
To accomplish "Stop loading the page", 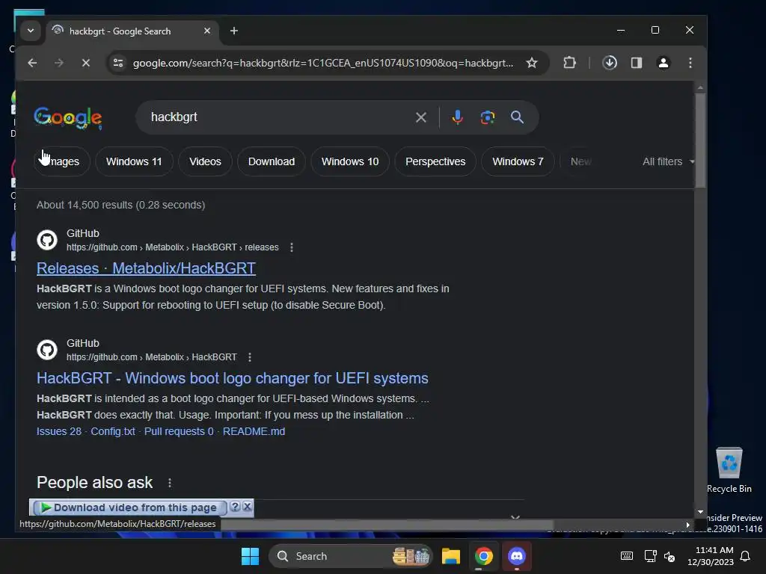I will click(86, 63).
